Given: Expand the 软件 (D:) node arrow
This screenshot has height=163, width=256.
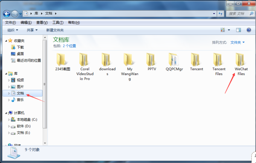Looking at the screenshot, I should pyautogui.click(x=9, y=126).
